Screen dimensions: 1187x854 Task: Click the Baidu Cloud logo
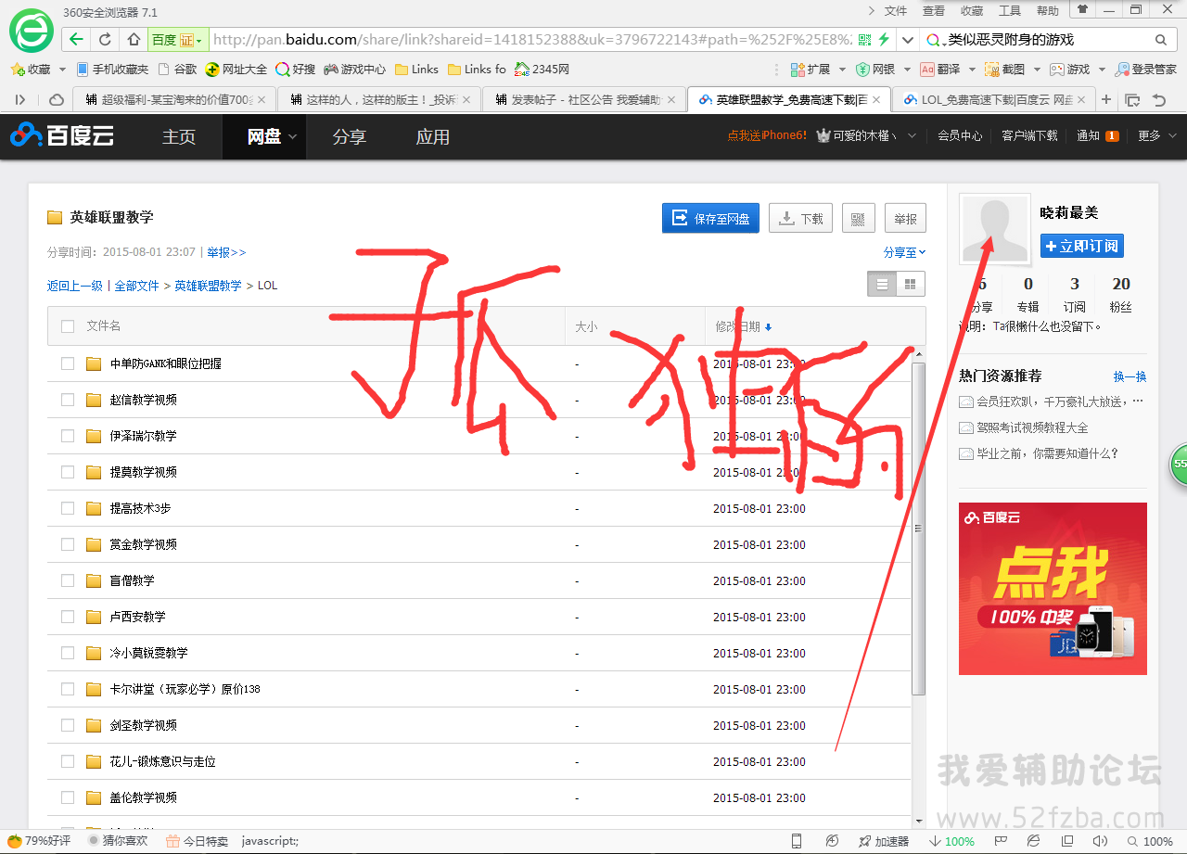pos(62,136)
